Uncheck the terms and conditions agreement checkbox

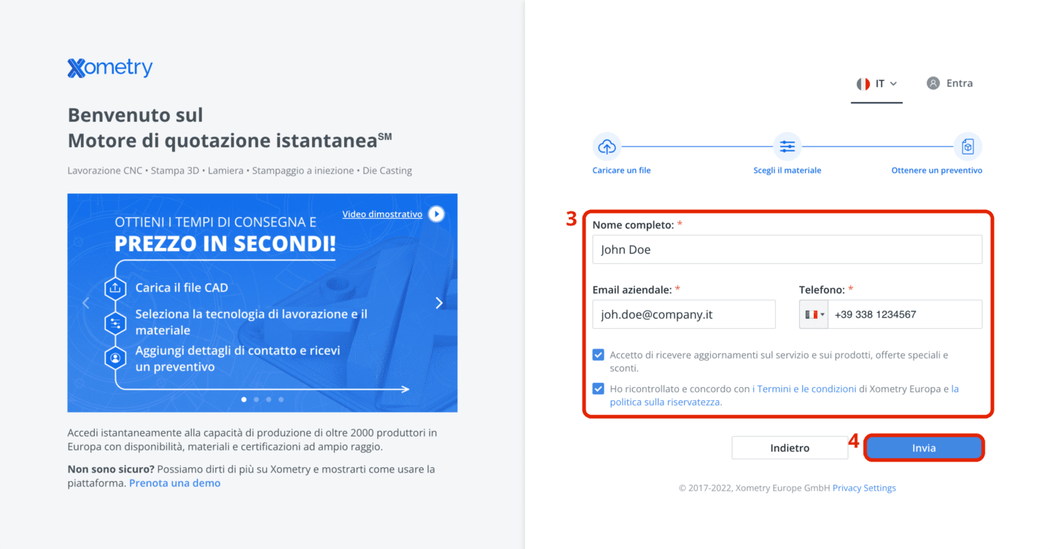[599, 389]
